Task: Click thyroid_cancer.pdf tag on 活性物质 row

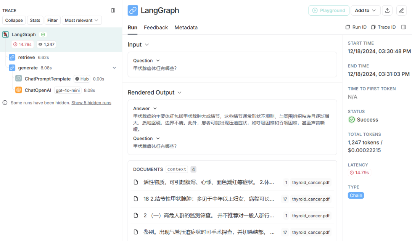Action: 311,182
